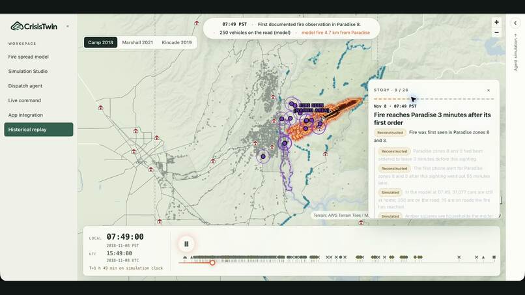This screenshot has width=525, height=295.
Task: Click the Nov 8 07:49 PST story date
Action: (x=395, y=106)
